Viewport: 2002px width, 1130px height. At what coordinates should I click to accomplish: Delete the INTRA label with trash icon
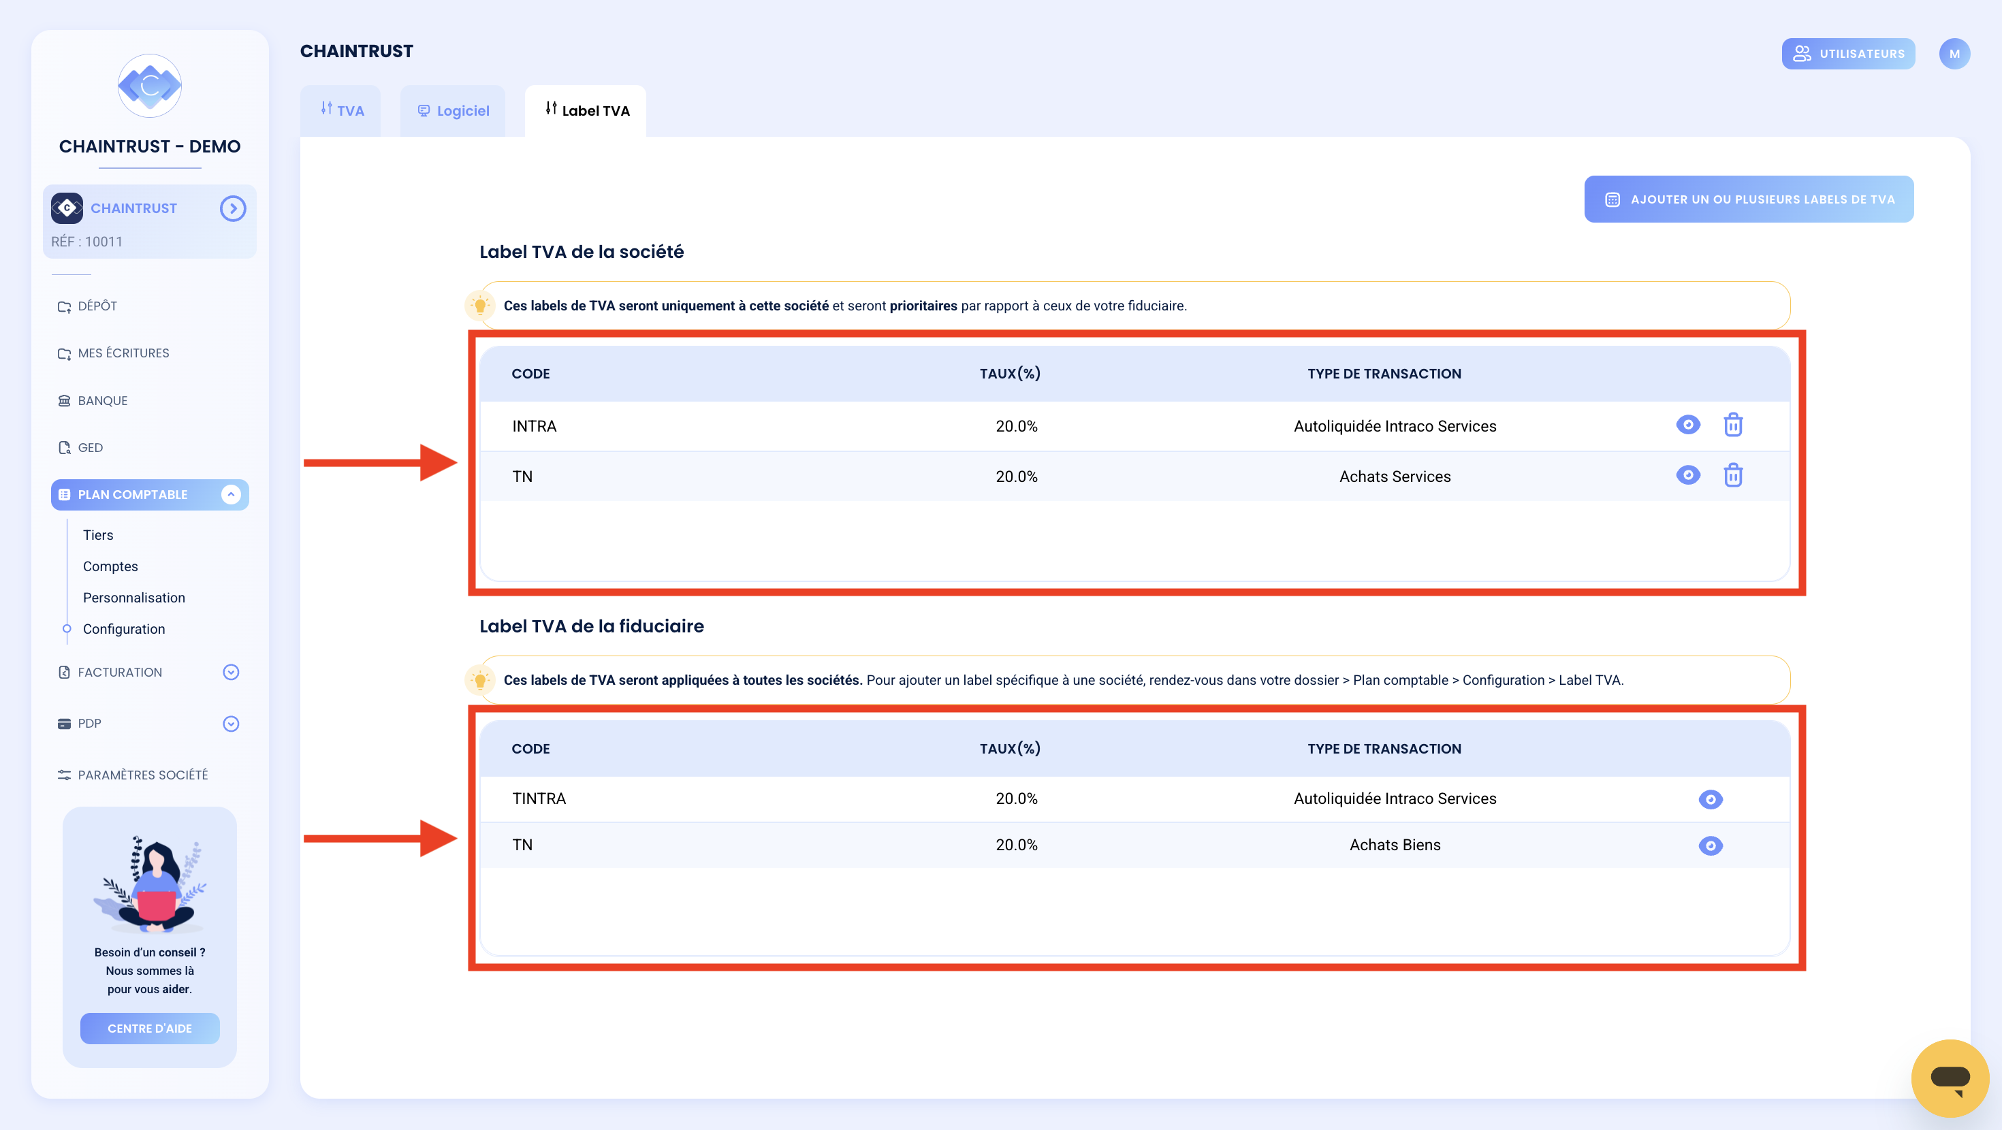click(x=1733, y=424)
